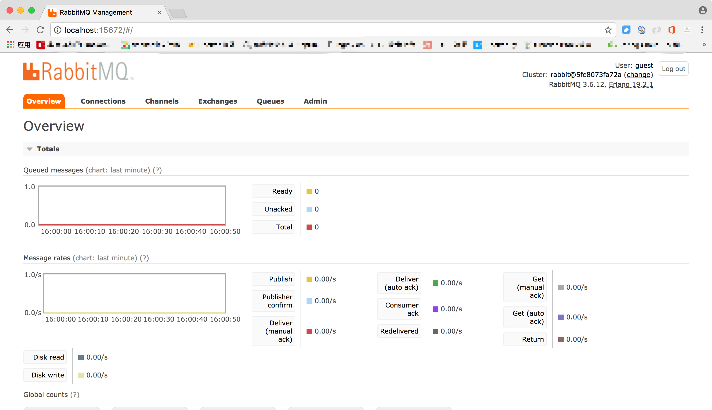This screenshot has height=410, width=712.
Task: Show hidden bookmarks with the overflow chevron
Action: coord(704,44)
